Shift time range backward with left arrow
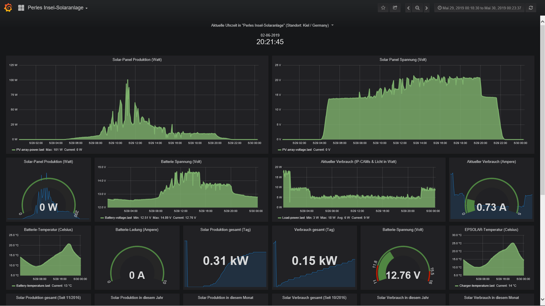545x306 pixels. (408, 8)
